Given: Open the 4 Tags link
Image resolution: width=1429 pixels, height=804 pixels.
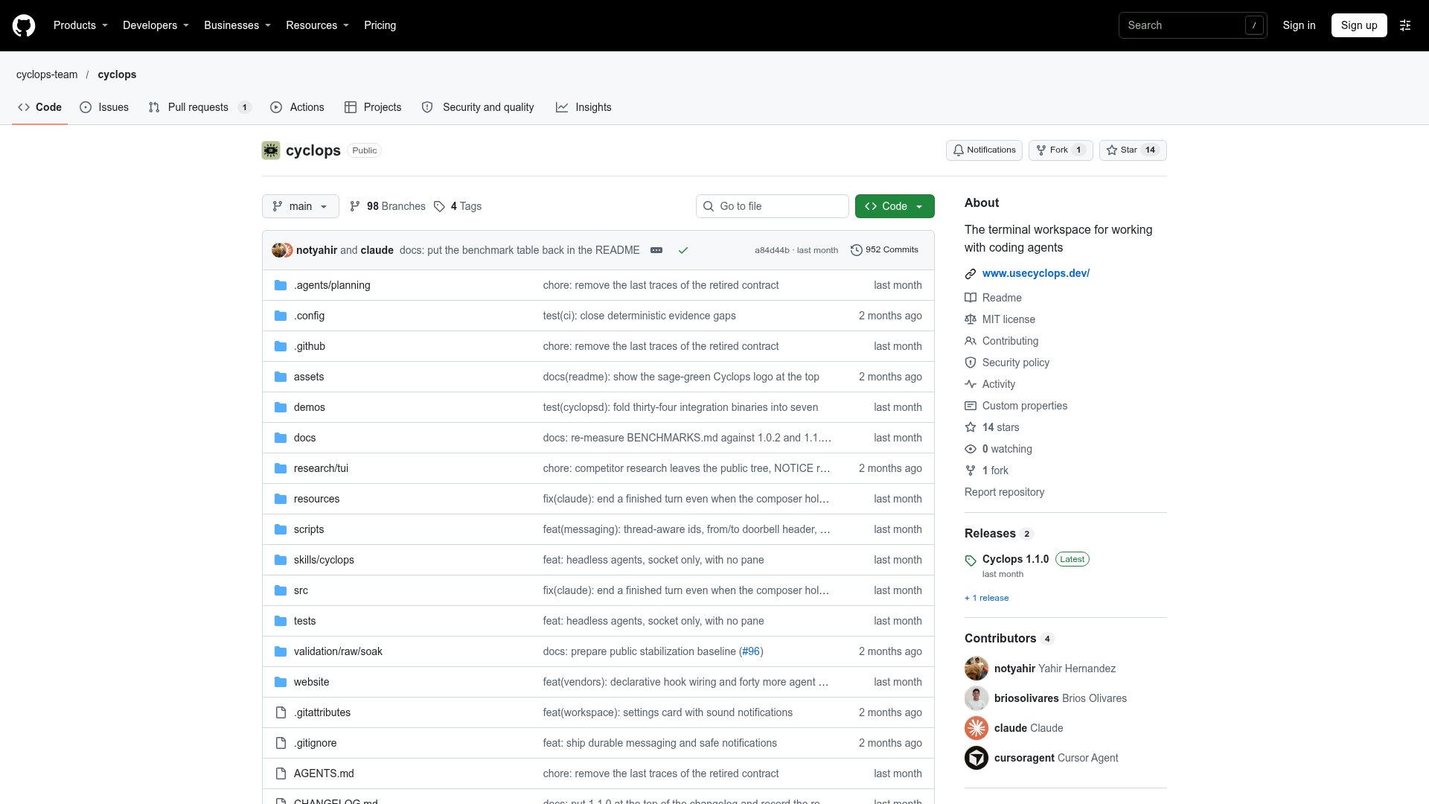Looking at the screenshot, I should (x=458, y=206).
